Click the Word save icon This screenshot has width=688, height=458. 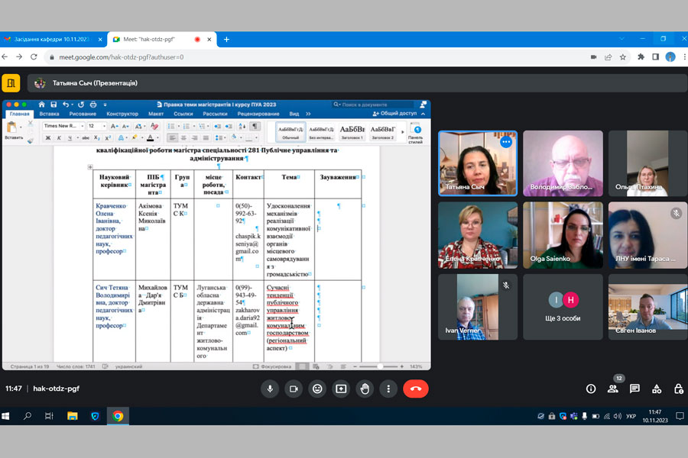click(x=54, y=105)
